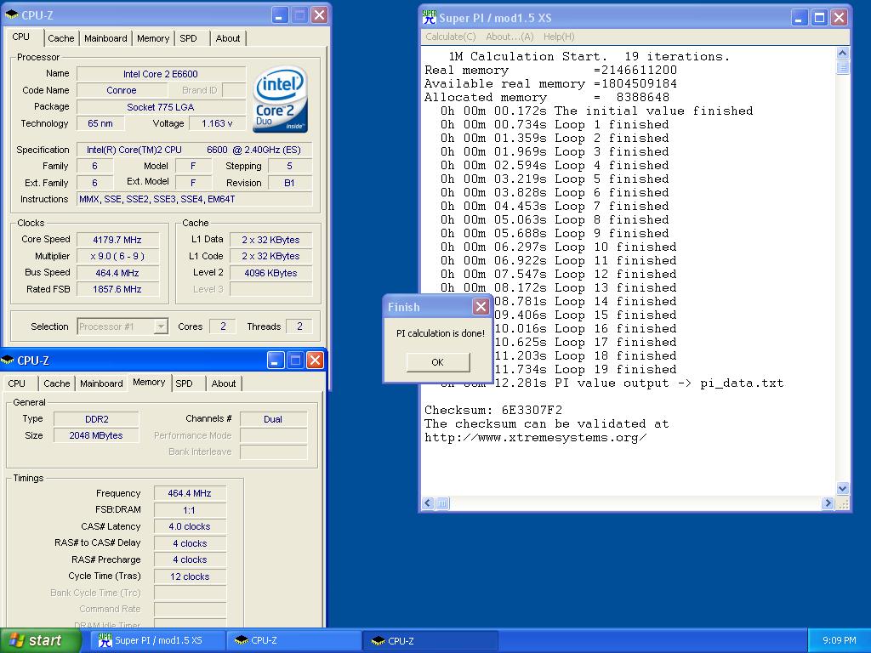Screen dimensions: 871x653
Task: Open the Windows start menu
Action: pyautogui.click(x=41, y=640)
